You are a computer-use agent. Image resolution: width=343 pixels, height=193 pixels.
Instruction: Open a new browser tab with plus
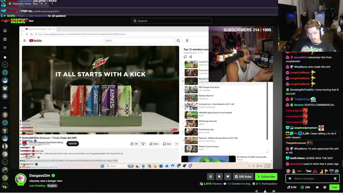(x=52, y=4)
